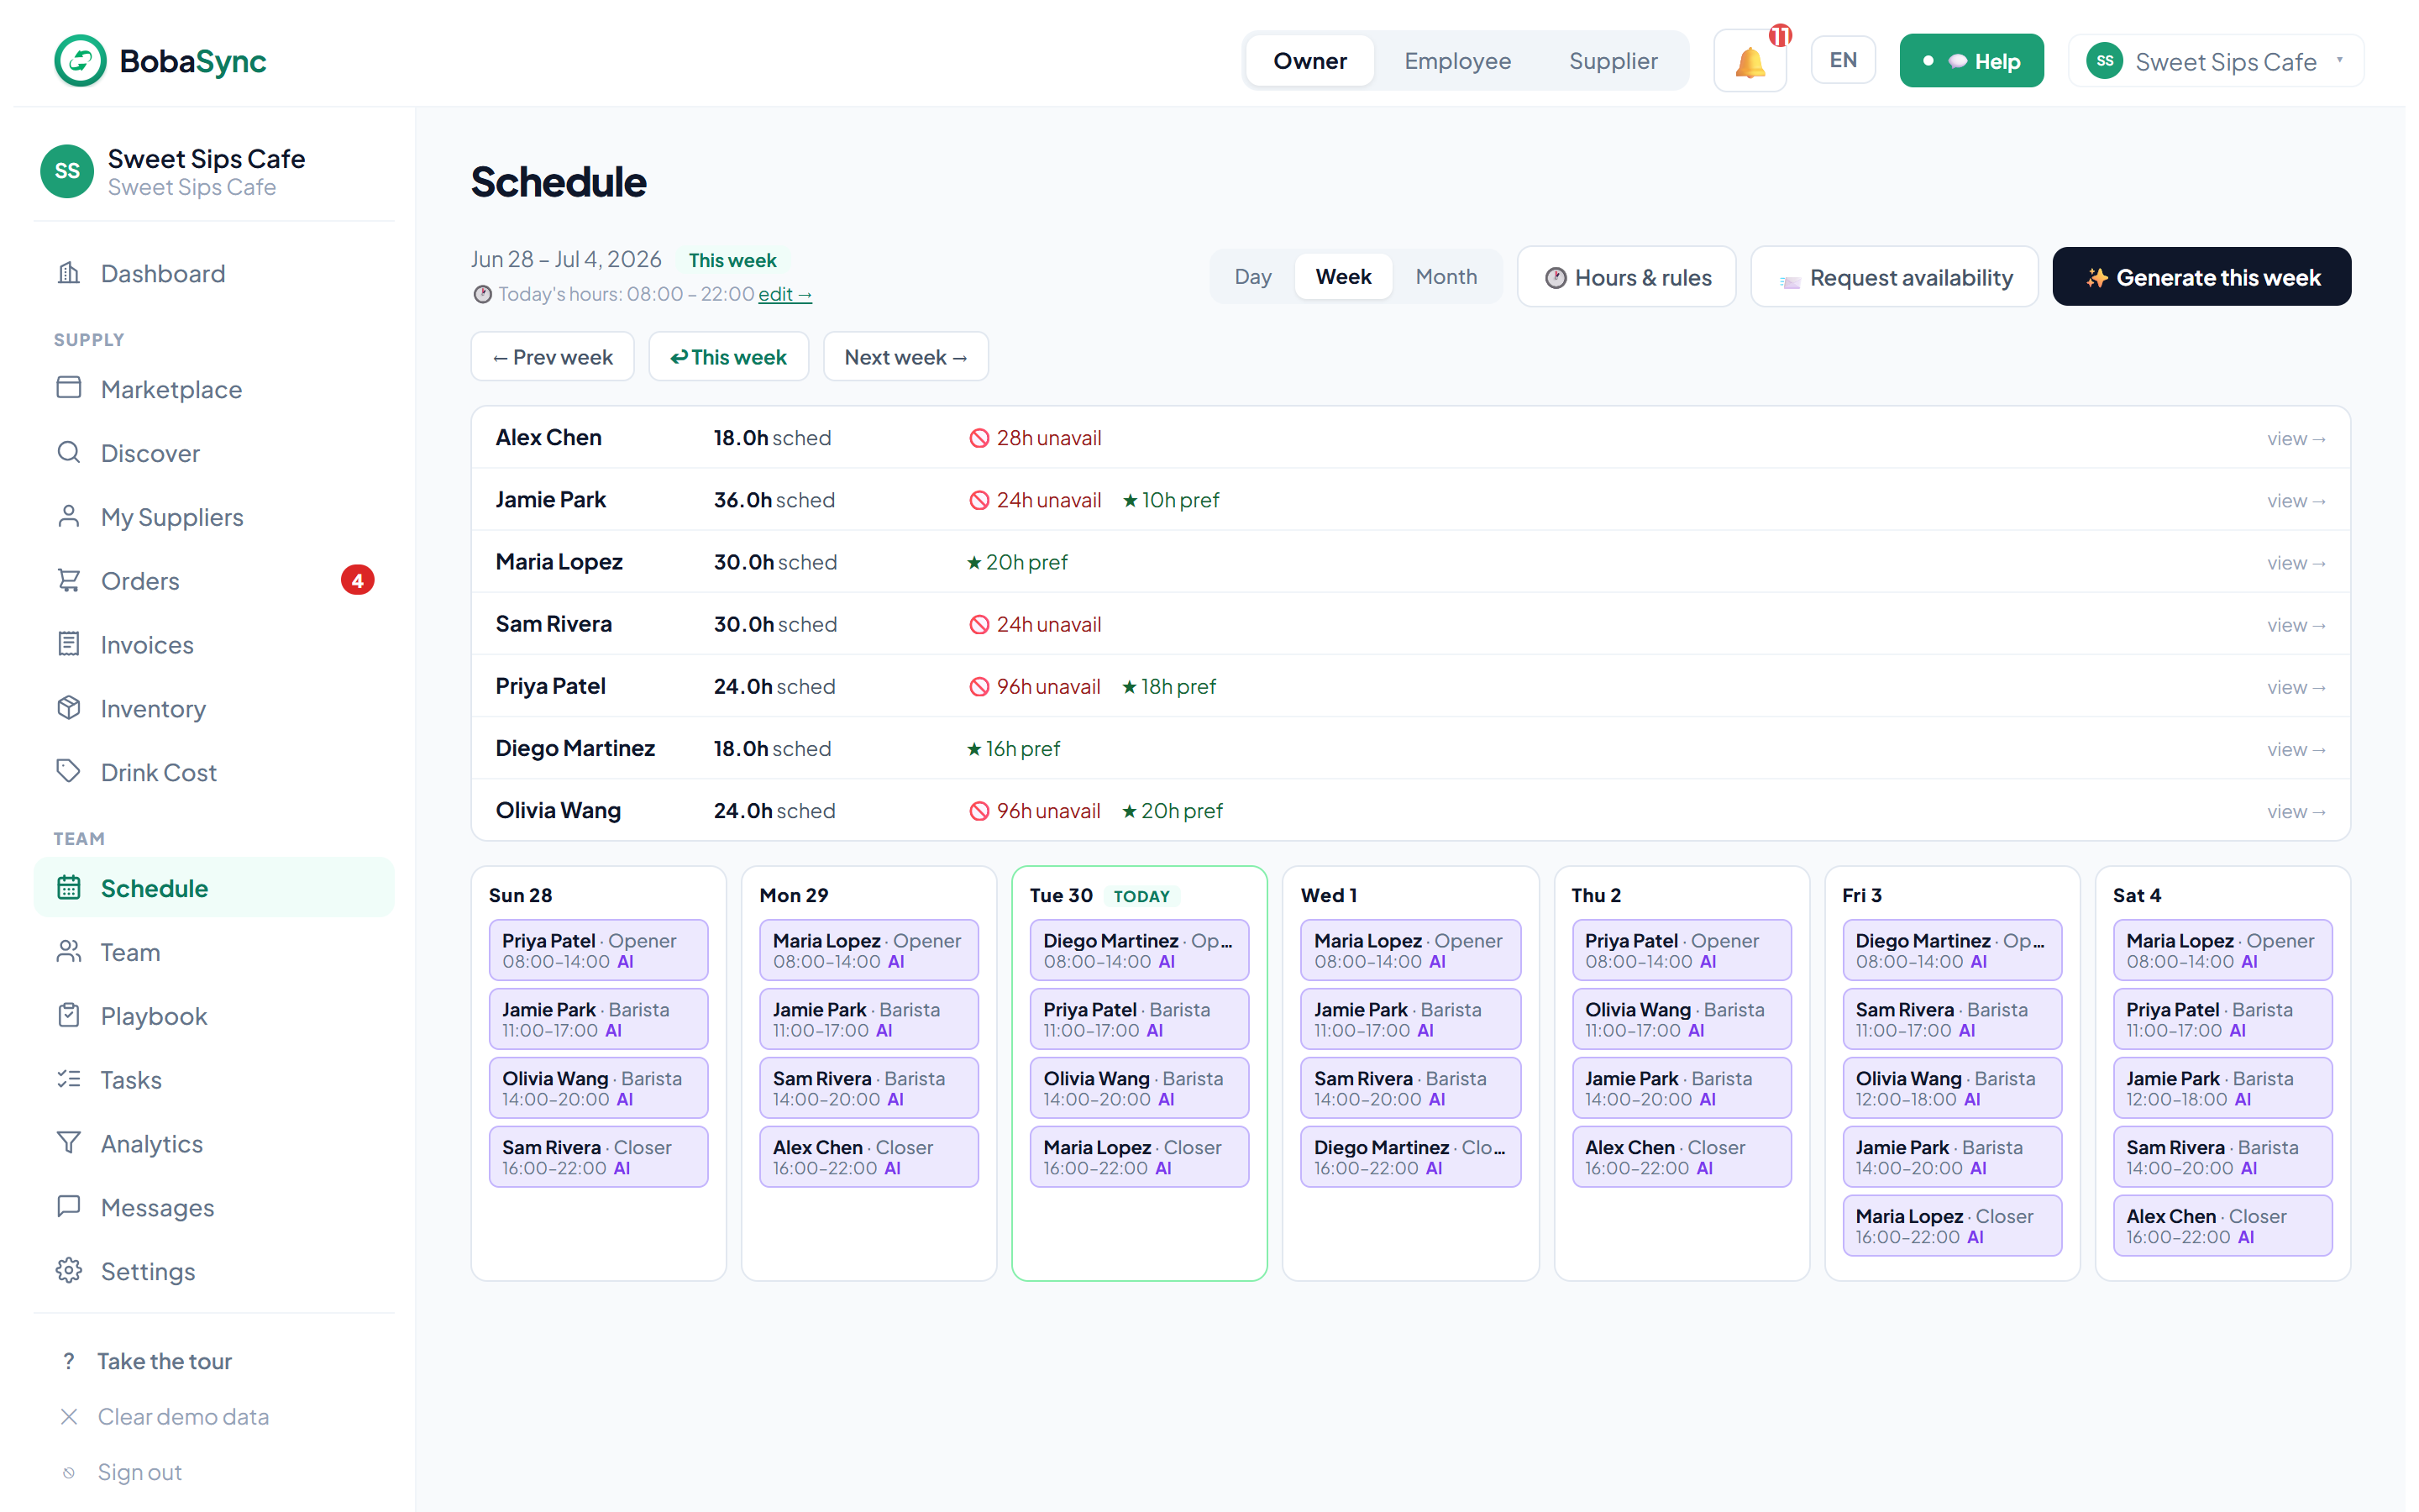Click the red Orders badge showing 4
The height and width of the screenshot is (1512, 2419).
click(x=358, y=580)
